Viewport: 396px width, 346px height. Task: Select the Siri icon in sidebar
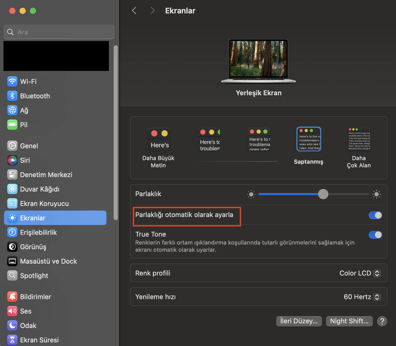(12, 160)
